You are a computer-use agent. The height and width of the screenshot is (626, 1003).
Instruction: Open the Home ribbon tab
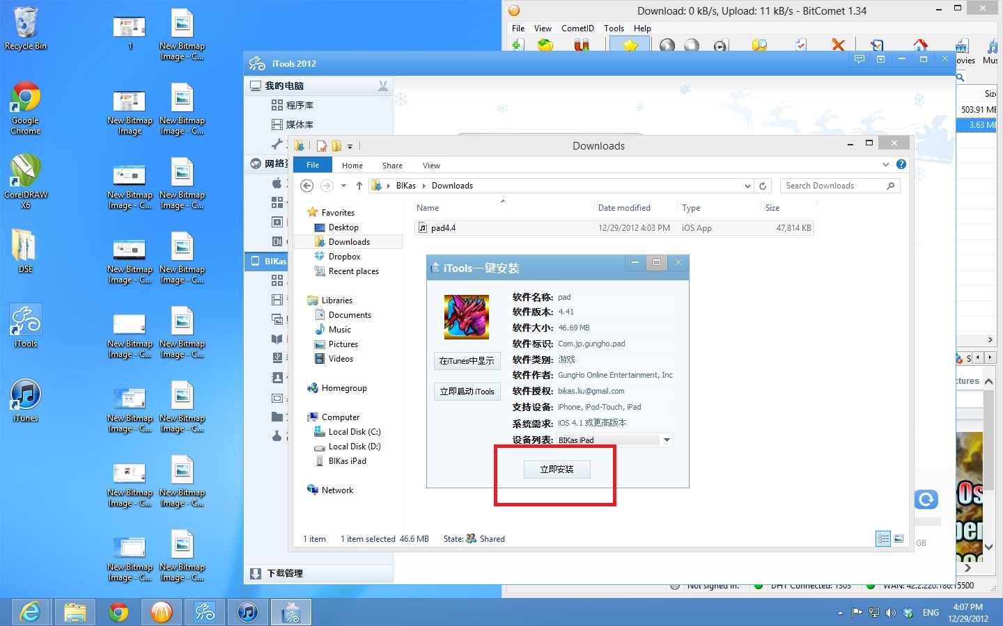pos(352,166)
